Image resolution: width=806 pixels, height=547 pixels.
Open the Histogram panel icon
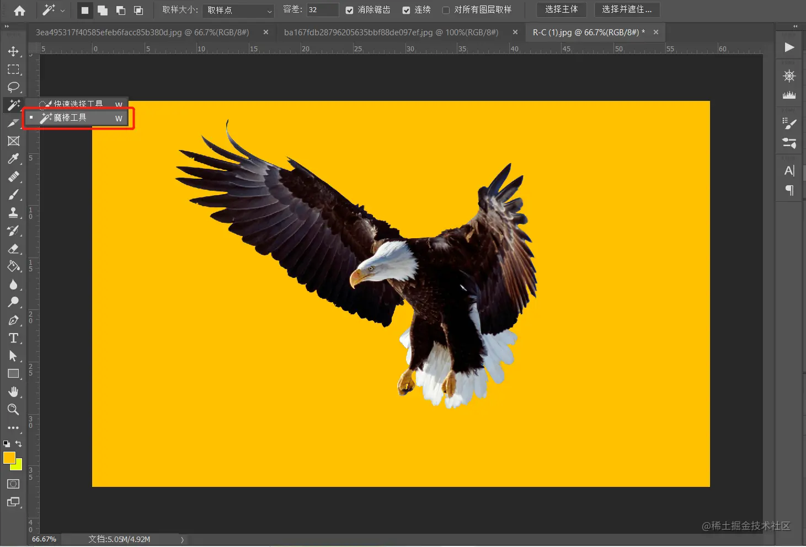coord(789,95)
